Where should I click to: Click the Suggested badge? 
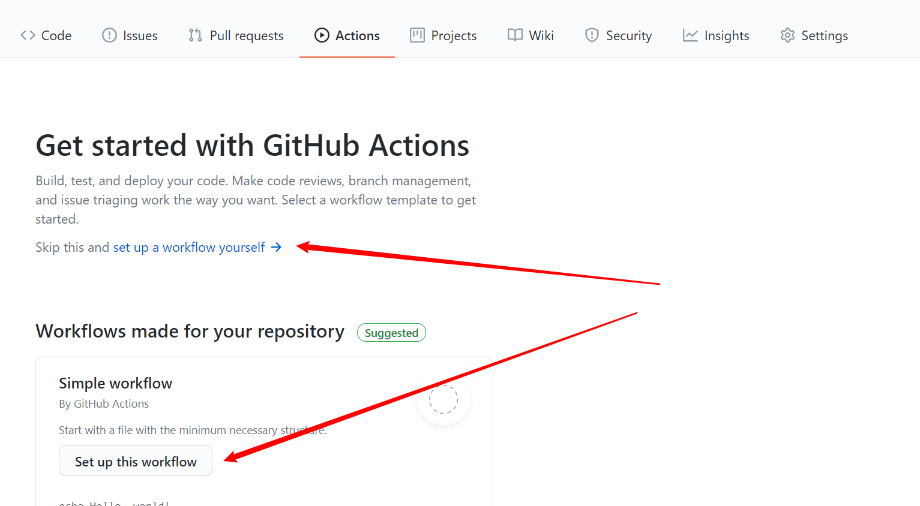[391, 332]
